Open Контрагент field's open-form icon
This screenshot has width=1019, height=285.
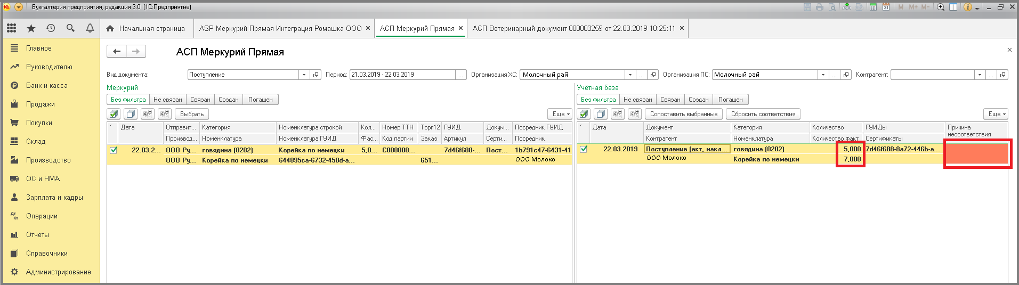click(1003, 75)
